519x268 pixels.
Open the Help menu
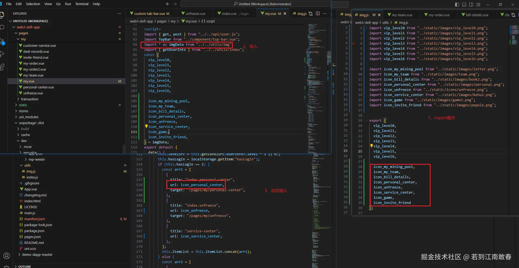tap(97, 4)
